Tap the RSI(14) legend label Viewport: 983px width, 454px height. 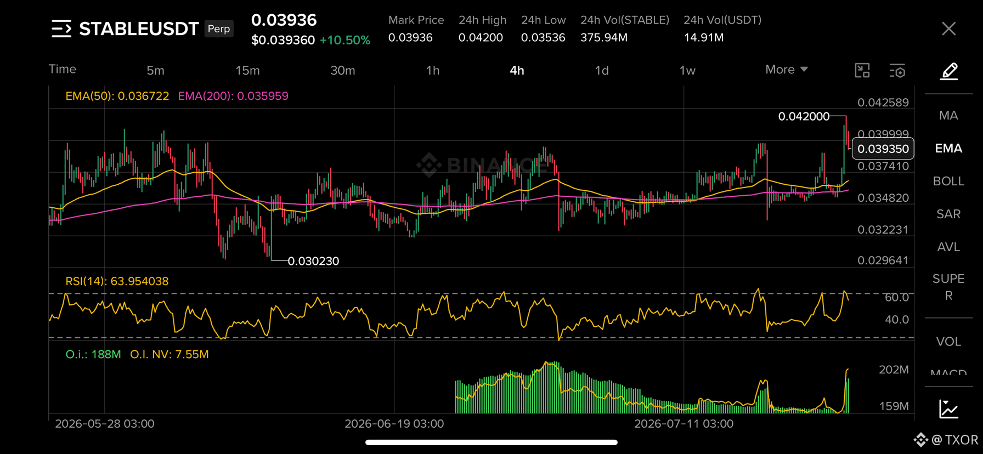click(x=117, y=281)
